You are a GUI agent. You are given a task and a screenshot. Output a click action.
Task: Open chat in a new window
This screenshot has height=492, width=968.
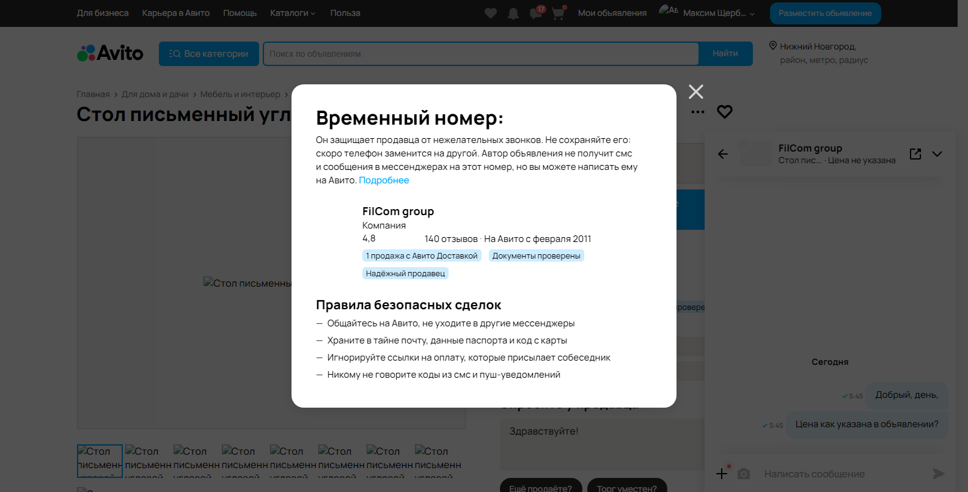tap(915, 154)
